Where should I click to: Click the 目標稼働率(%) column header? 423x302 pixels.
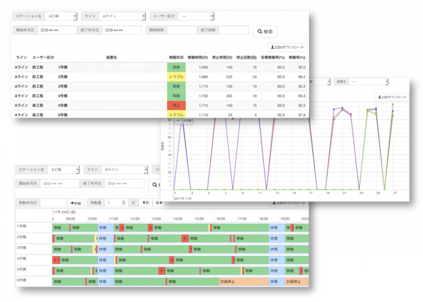[272, 58]
